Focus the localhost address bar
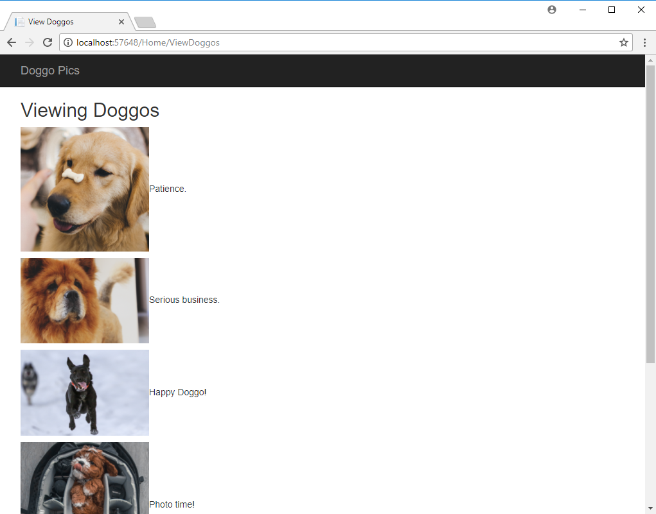 click(346, 42)
